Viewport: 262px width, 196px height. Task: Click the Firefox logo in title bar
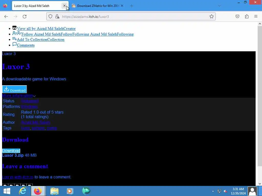(5, 6)
